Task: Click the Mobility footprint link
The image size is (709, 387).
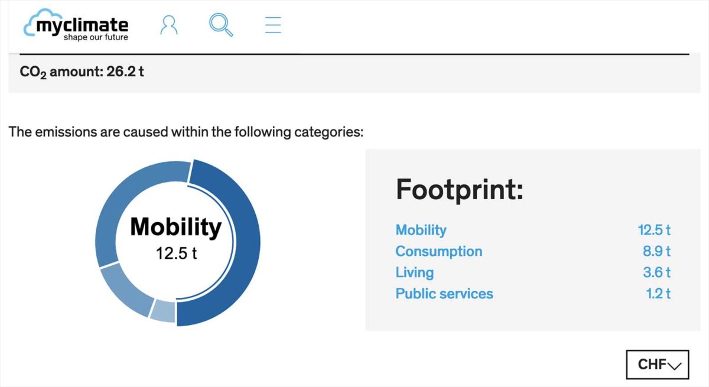Action: [421, 230]
